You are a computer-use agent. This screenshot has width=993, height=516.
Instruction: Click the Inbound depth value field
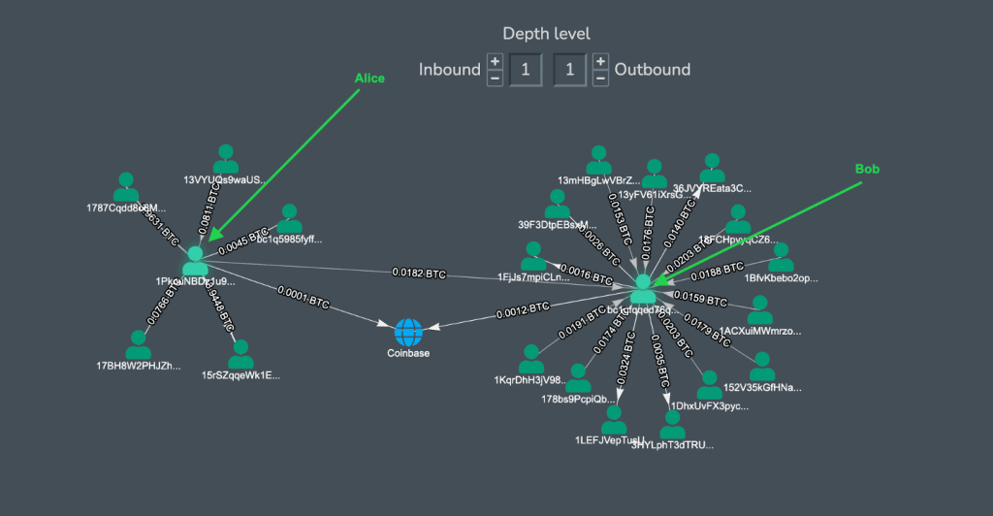pyautogui.click(x=526, y=70)
